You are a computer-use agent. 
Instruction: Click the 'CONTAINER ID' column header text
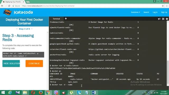click(x=56, y=74)
